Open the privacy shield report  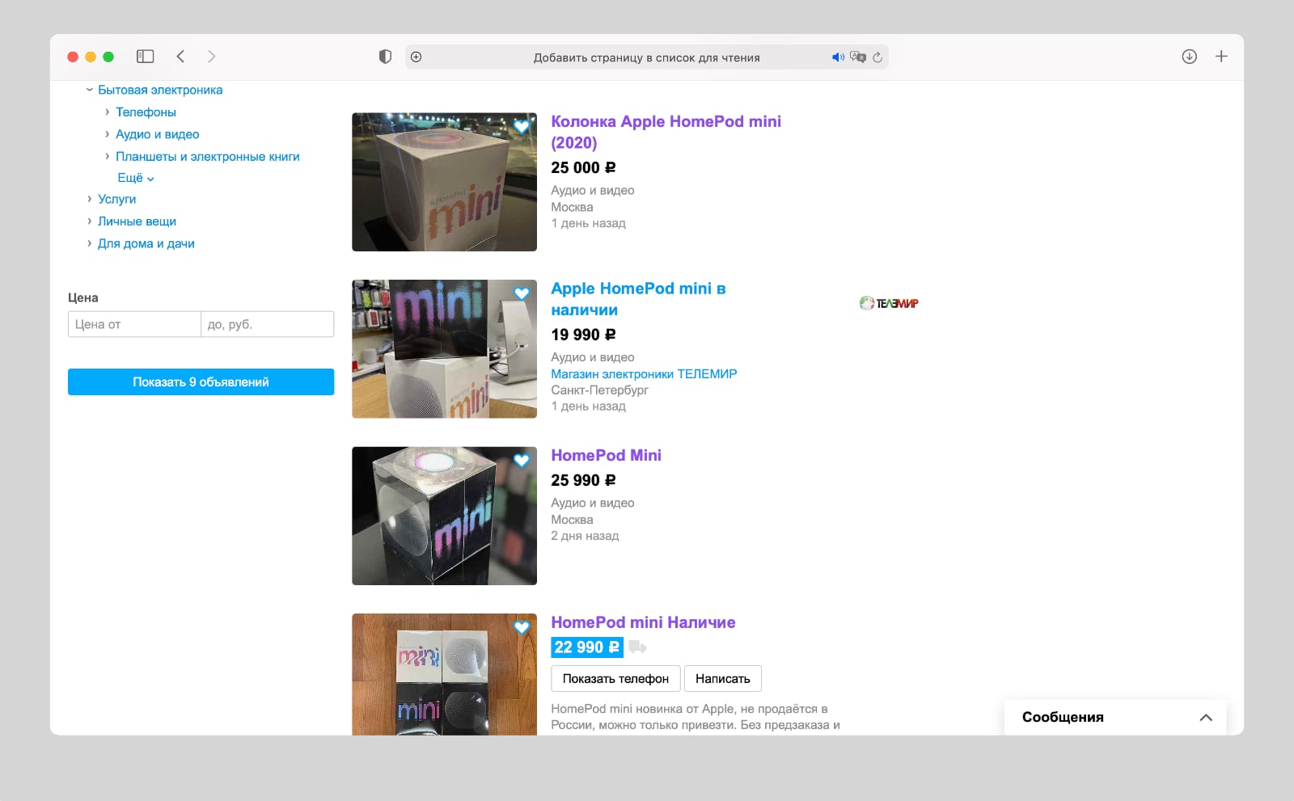point(385,57)
